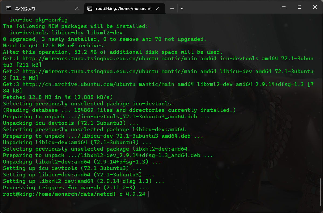Click 'The following NEW packages' line
This screenshot has width=323, height=213.
click(75, 26)
